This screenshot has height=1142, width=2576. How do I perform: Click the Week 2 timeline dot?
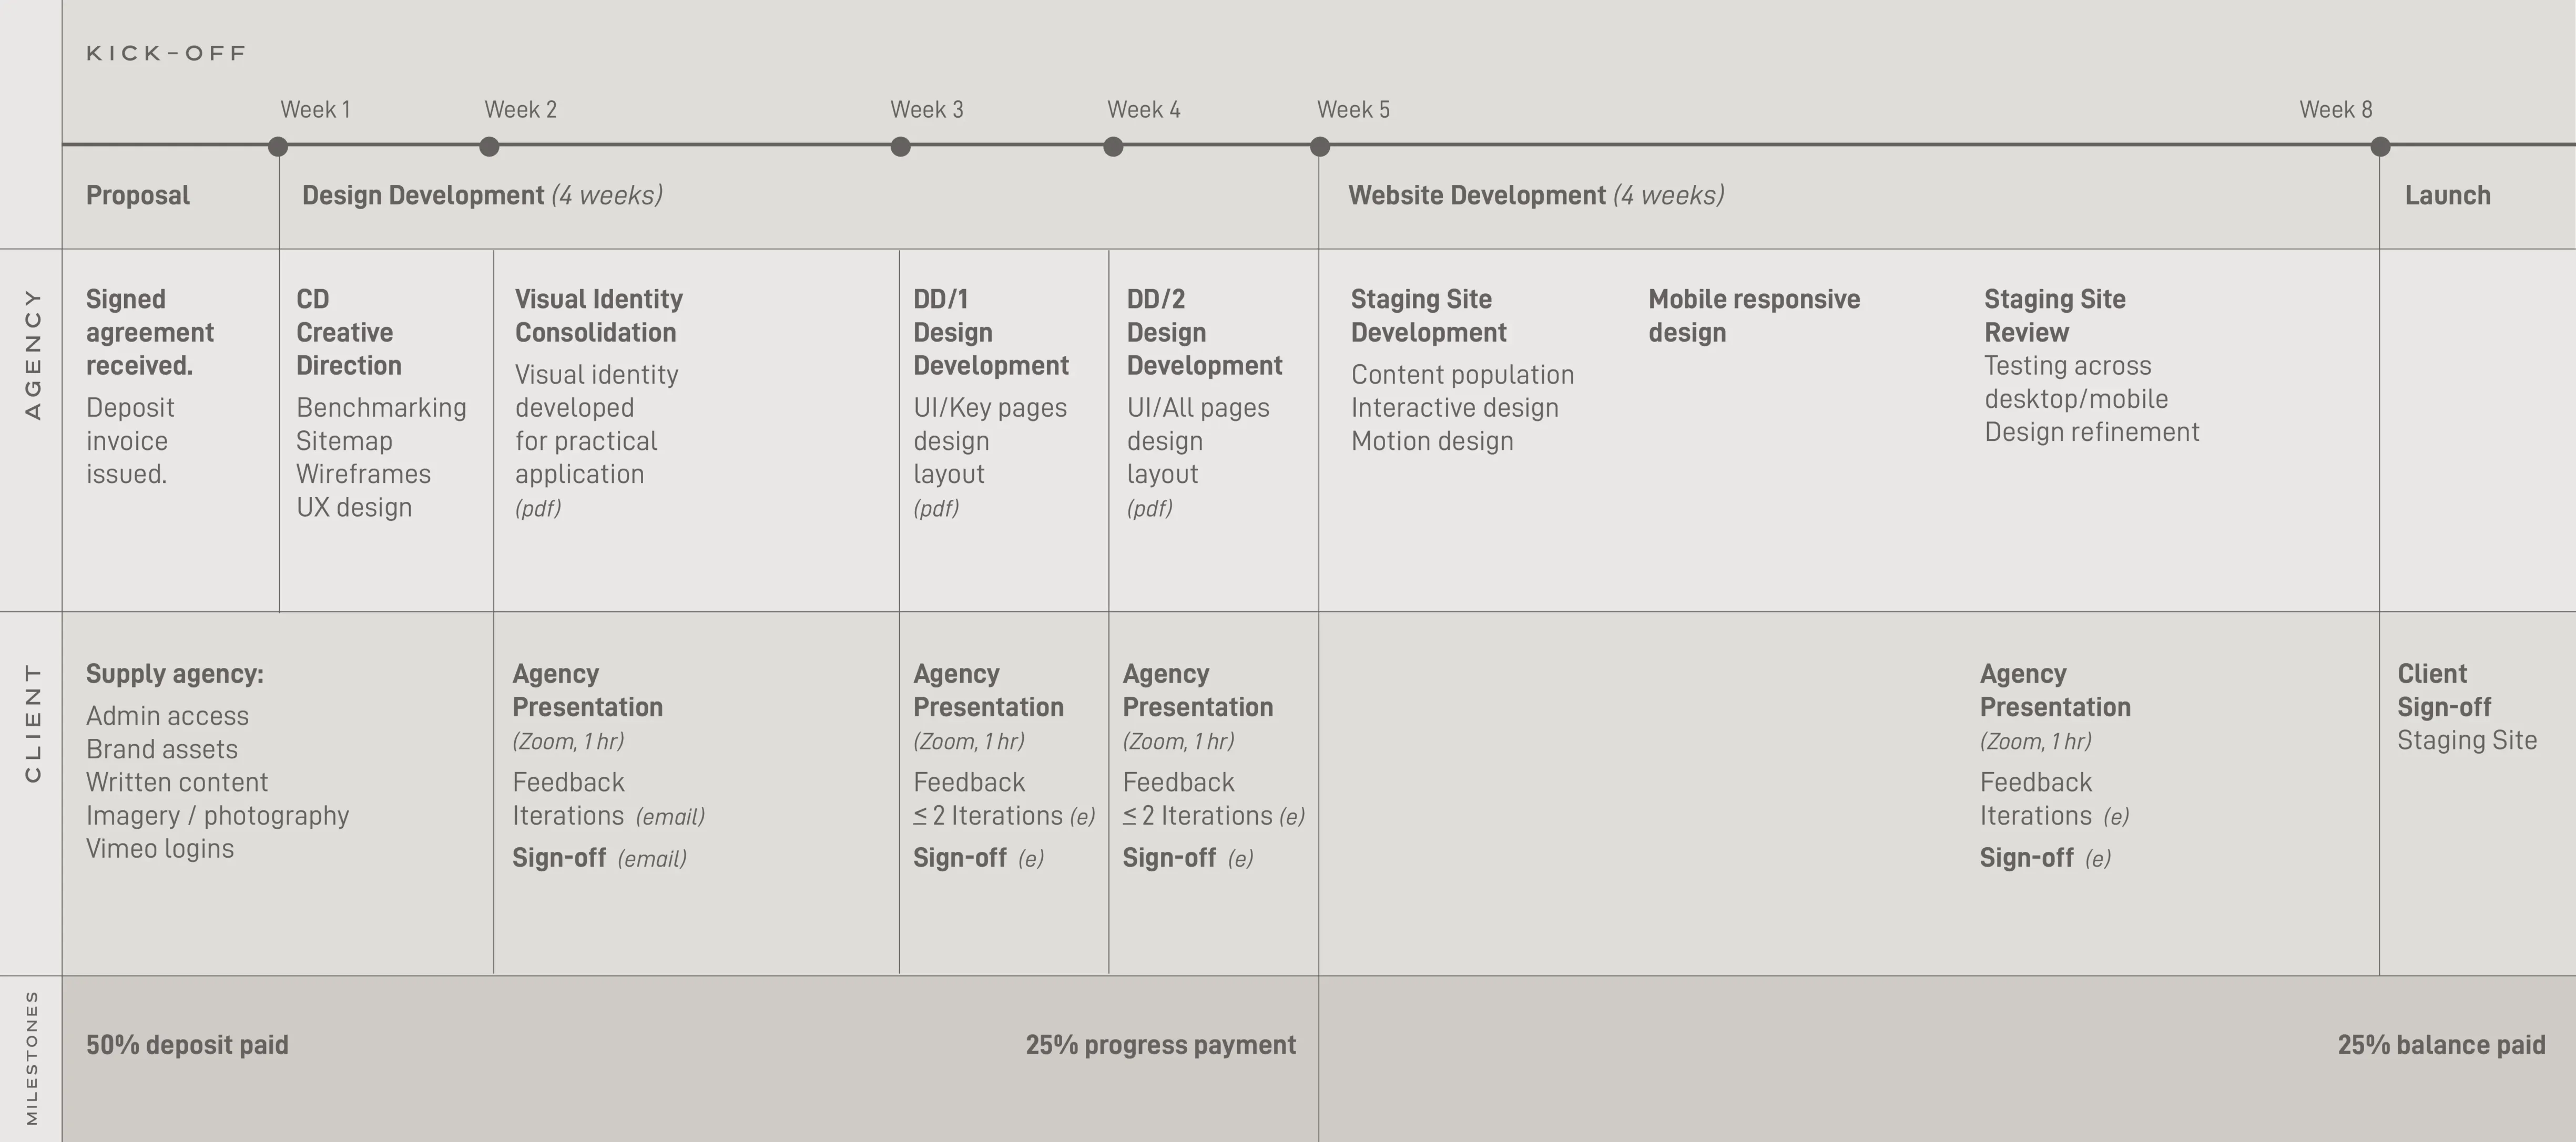(x=489, y=147)
